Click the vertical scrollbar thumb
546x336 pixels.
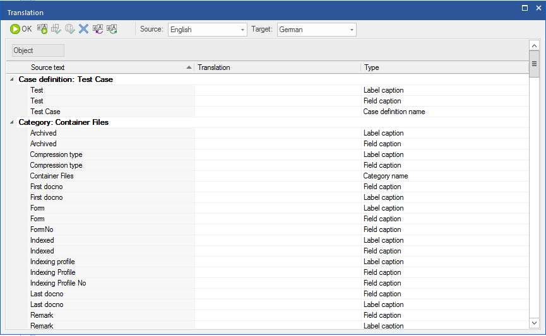tap(534, 64)
